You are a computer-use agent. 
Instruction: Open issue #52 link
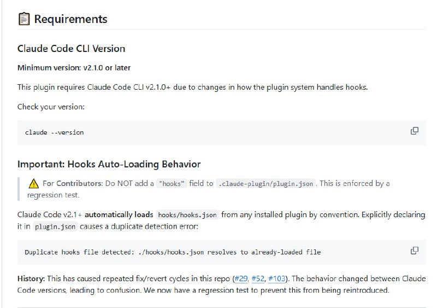click(258, 279)
